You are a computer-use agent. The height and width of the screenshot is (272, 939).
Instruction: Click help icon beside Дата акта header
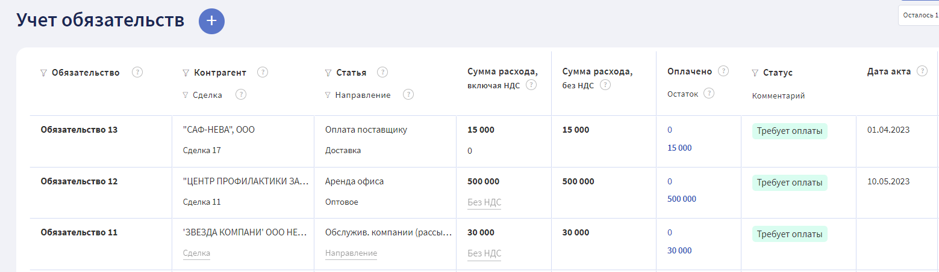coord(922,71)
